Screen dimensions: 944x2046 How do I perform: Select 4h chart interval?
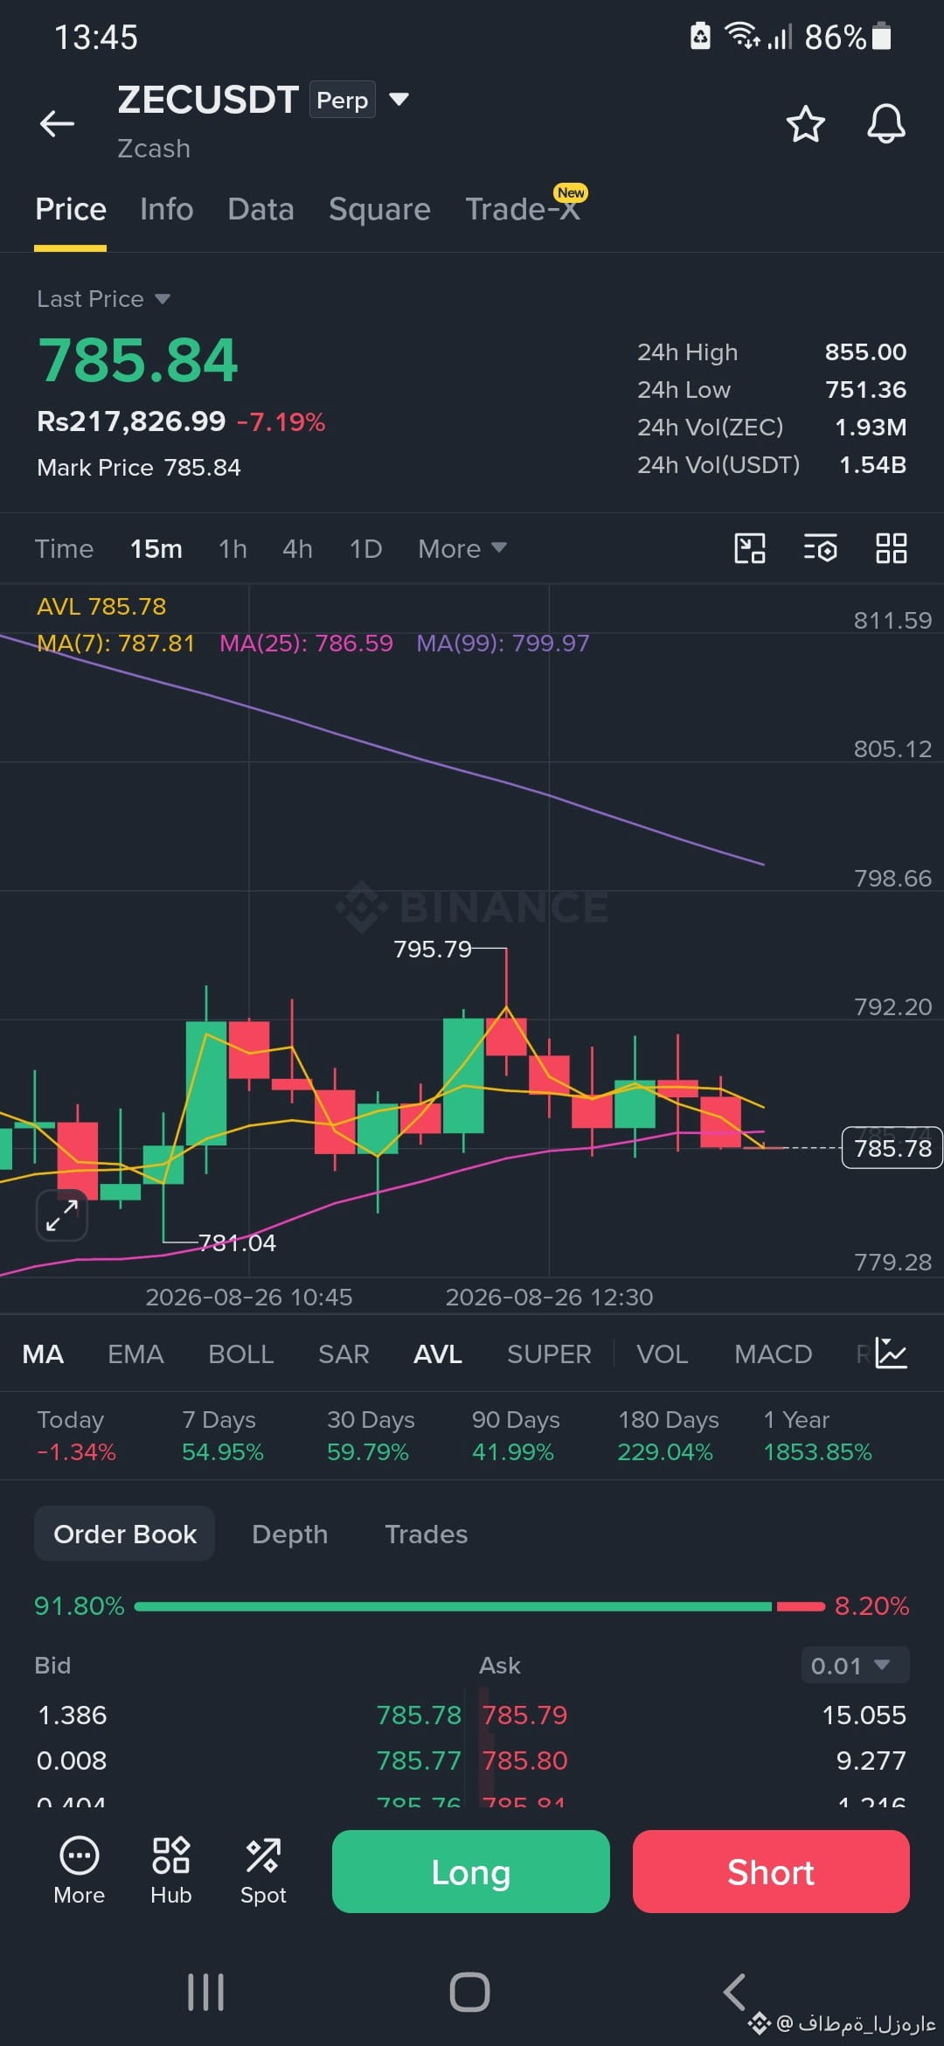coord(297,548)
